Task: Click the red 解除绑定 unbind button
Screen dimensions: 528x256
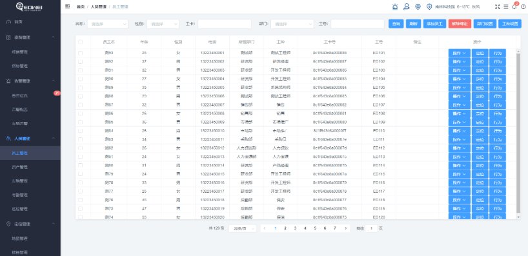Action: click(x=460, y=24)
